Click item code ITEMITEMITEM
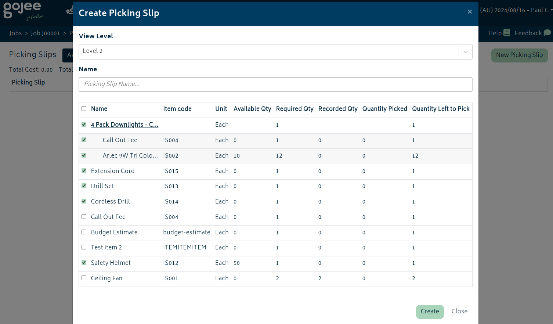This screenshot has height=324, width=553. [x=185, y=247]
